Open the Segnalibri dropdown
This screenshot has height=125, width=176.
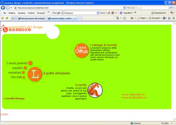point(128,13)
